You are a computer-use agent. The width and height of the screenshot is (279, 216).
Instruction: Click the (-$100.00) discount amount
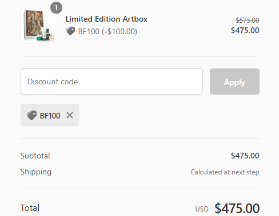pos(119,31)
